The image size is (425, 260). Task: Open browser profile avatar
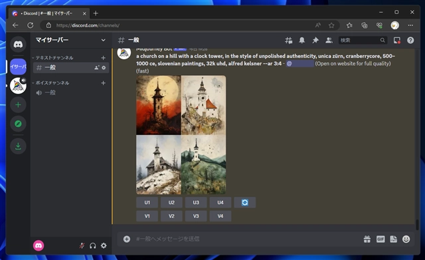click(x=394, y=25)
